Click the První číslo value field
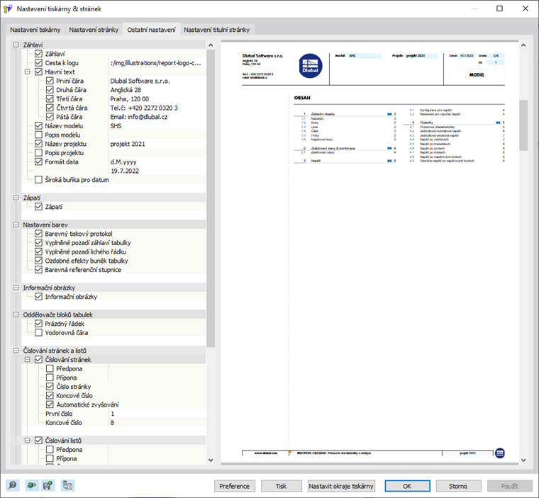The image size is (539, 498). [157, 414]
